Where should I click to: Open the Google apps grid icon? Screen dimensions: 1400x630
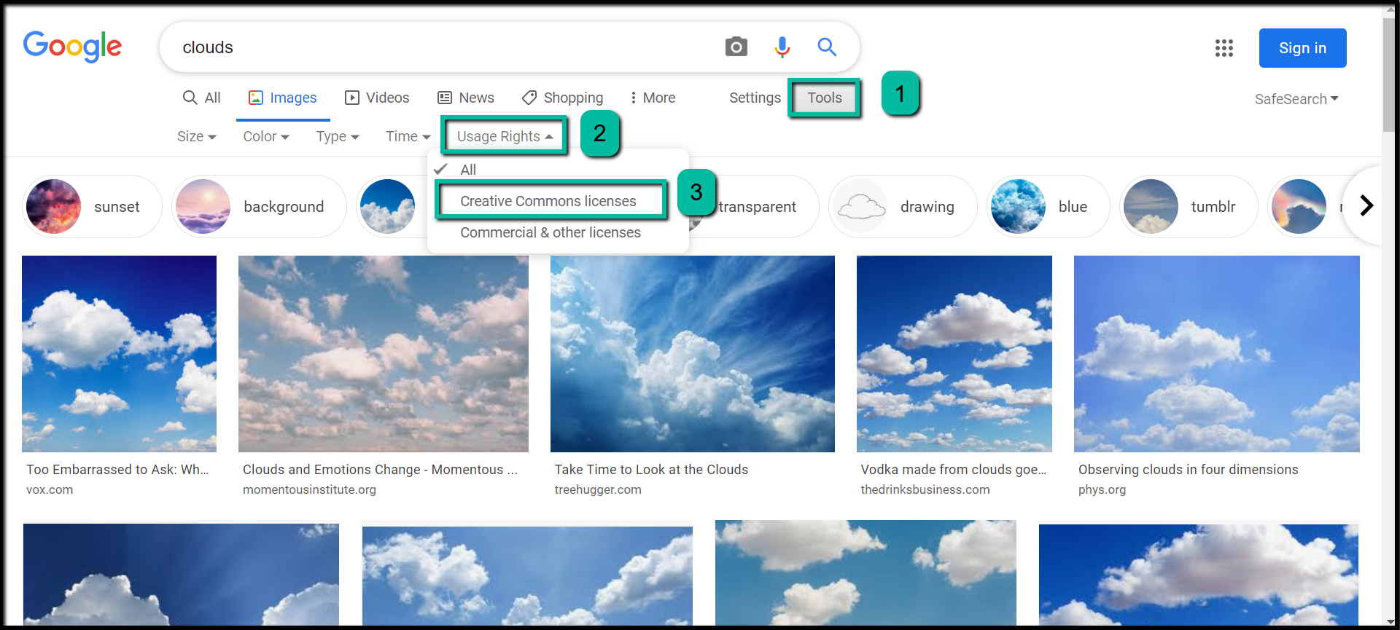coord(1224,48)
